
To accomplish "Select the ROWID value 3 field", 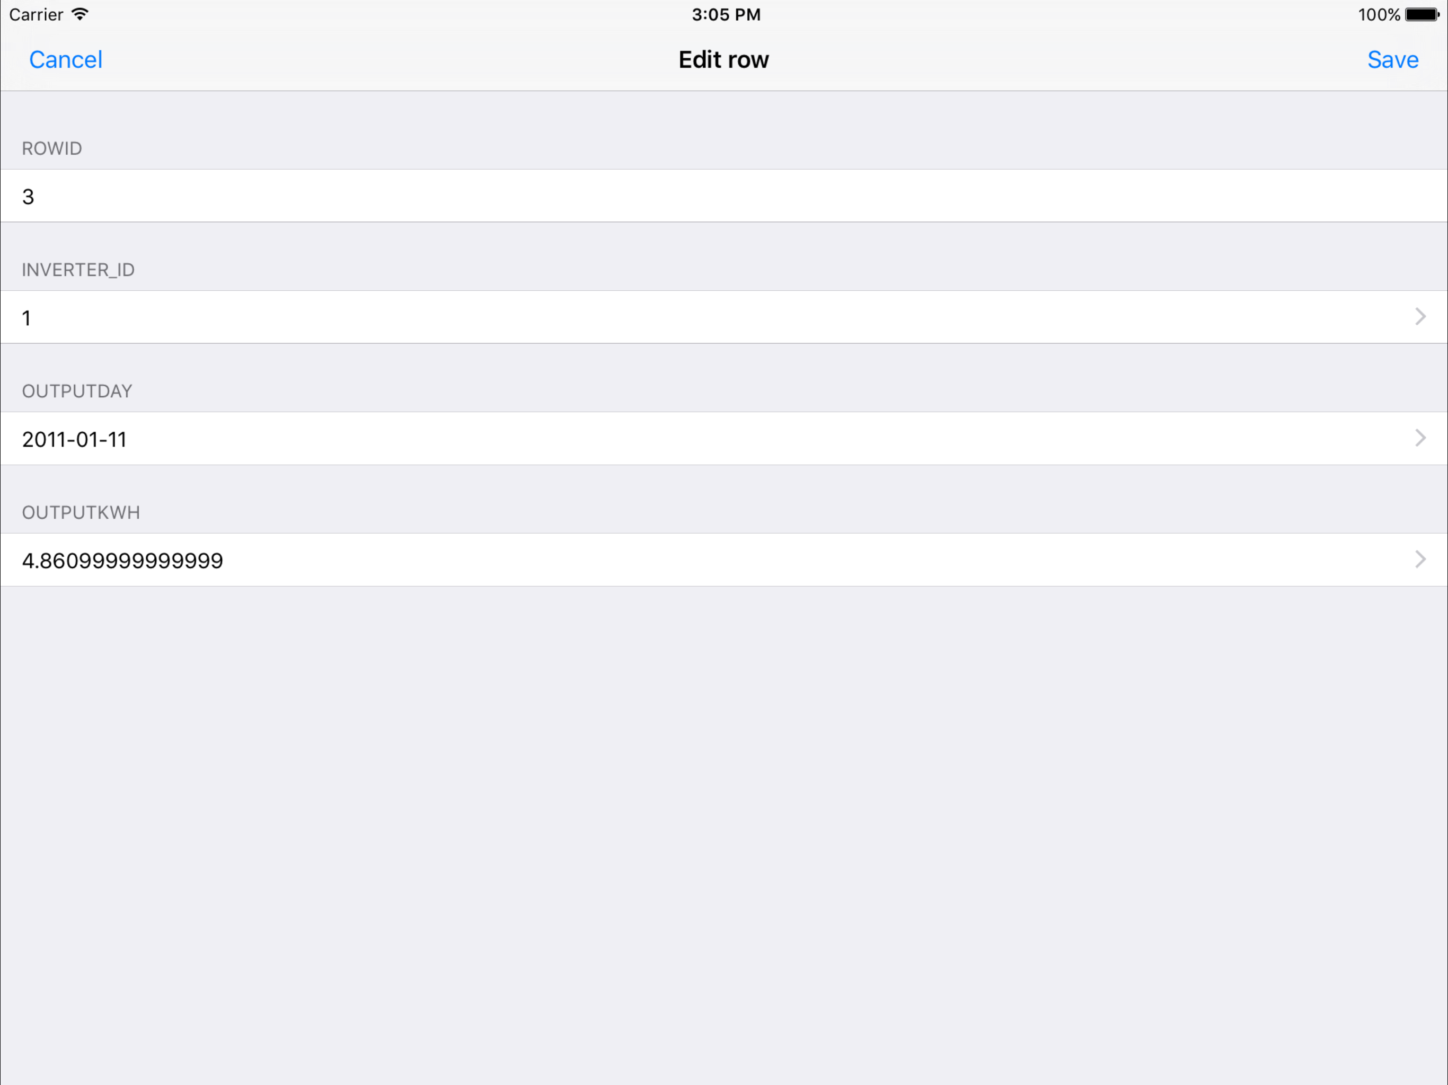I will (724, 195).
